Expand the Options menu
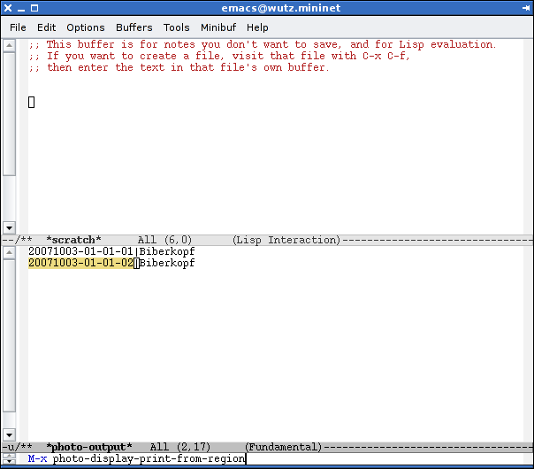Viewport: 534px width, 469px height. click(85, 27)
